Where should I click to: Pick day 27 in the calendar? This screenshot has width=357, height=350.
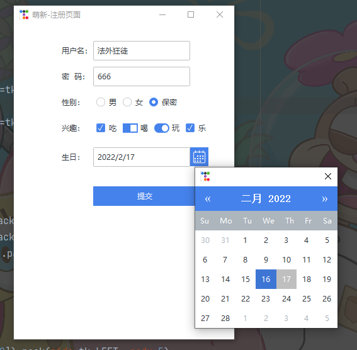point(205,318)
